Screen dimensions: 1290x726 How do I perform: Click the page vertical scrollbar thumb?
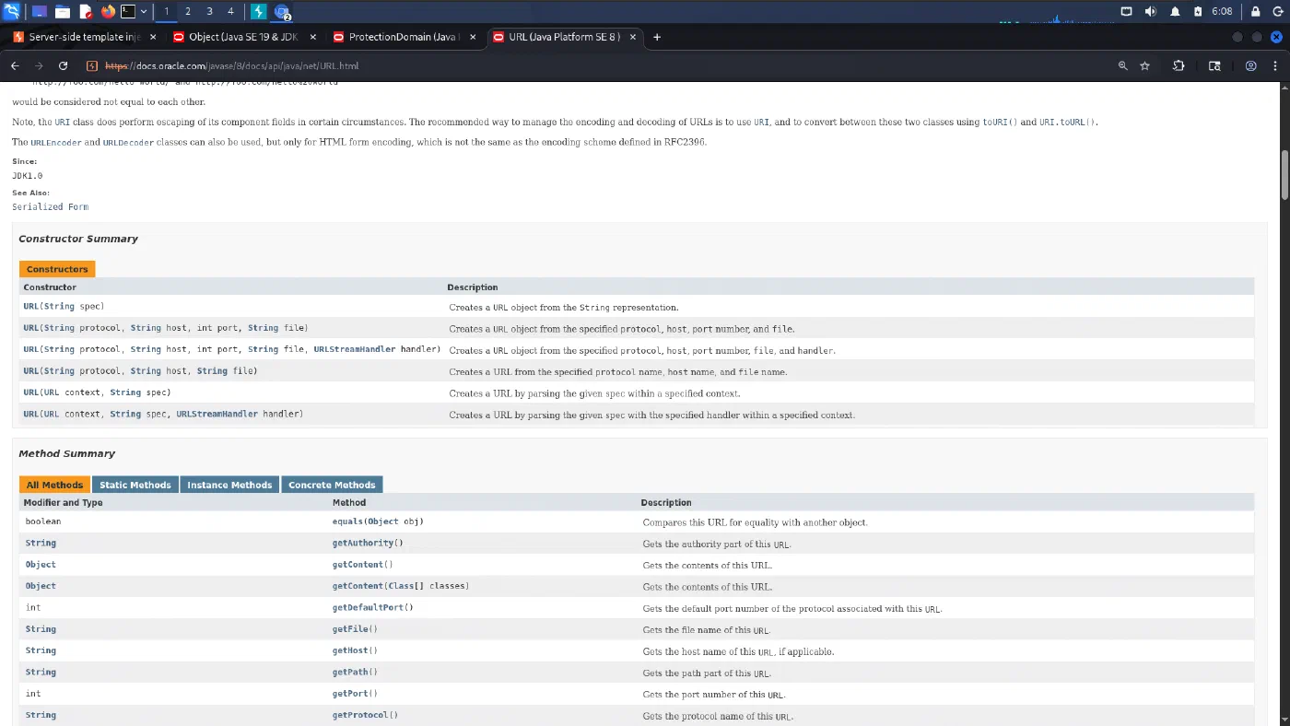[x=1284, y=174]
